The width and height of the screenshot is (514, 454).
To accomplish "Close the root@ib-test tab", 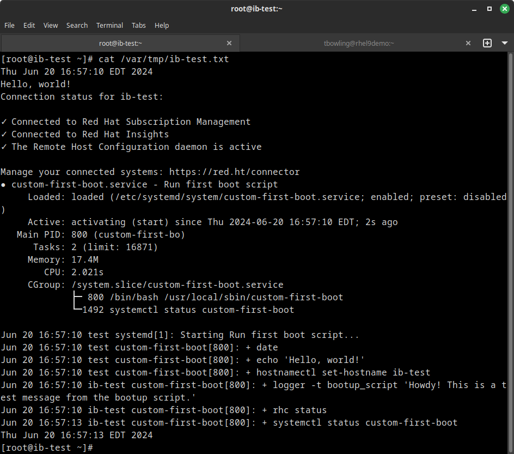I will tap(229, 43).
